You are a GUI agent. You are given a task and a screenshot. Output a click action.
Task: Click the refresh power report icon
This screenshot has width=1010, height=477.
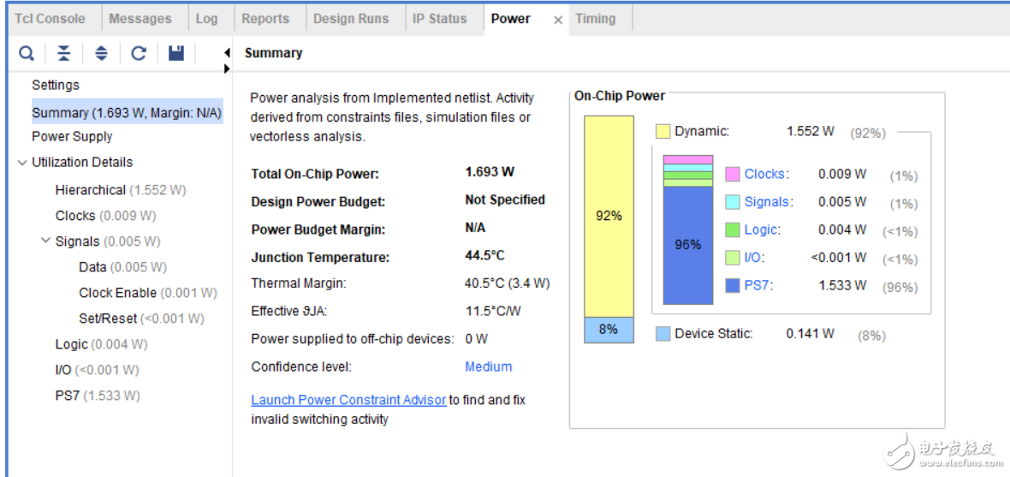[x=139, y=54]
